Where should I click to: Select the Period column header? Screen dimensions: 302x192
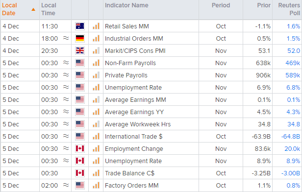(x=221, y=5)
